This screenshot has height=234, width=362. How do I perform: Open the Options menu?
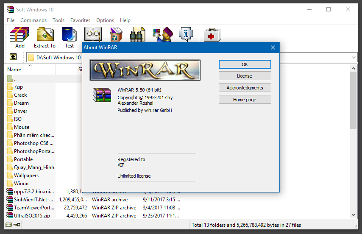coord(105,20)
